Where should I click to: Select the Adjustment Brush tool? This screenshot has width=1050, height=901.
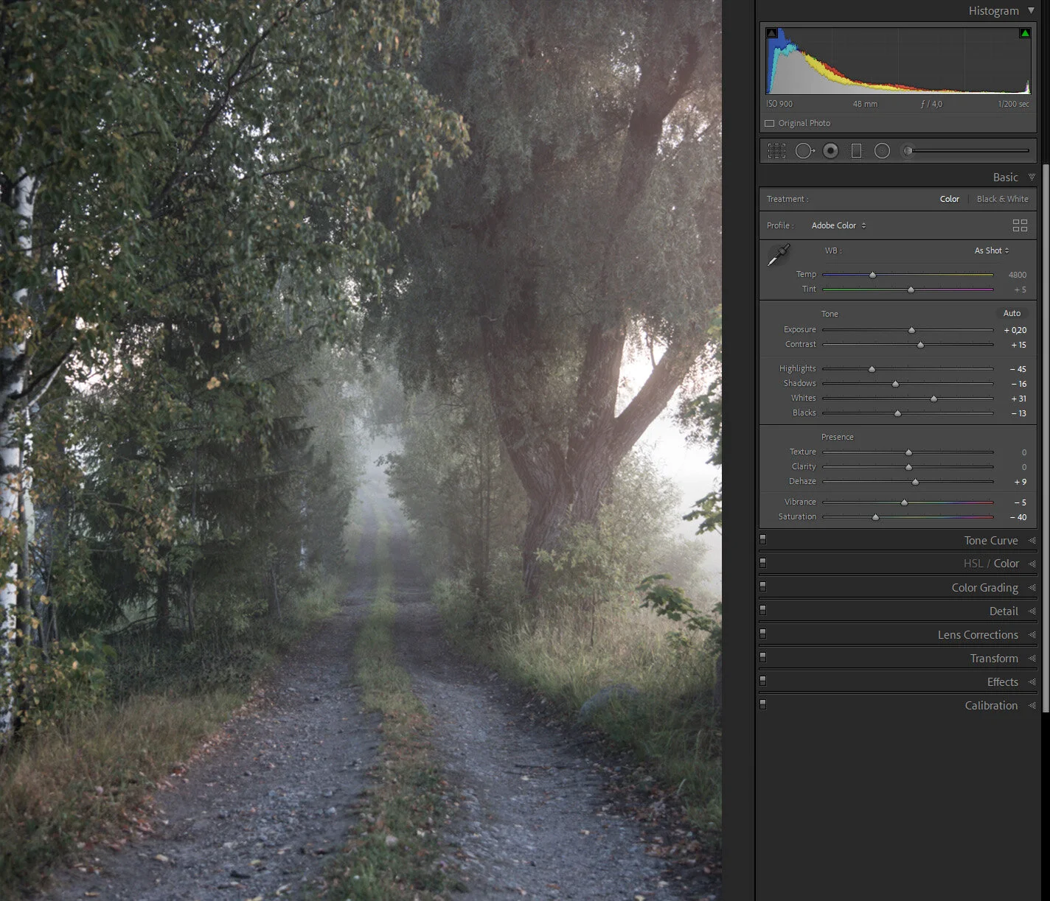[x=908, y=150]
